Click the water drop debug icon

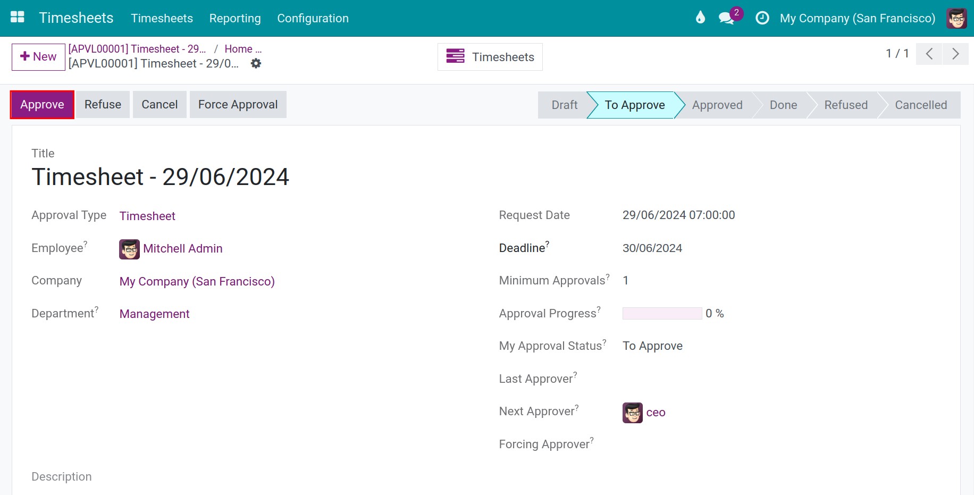[x=700, y=18]
